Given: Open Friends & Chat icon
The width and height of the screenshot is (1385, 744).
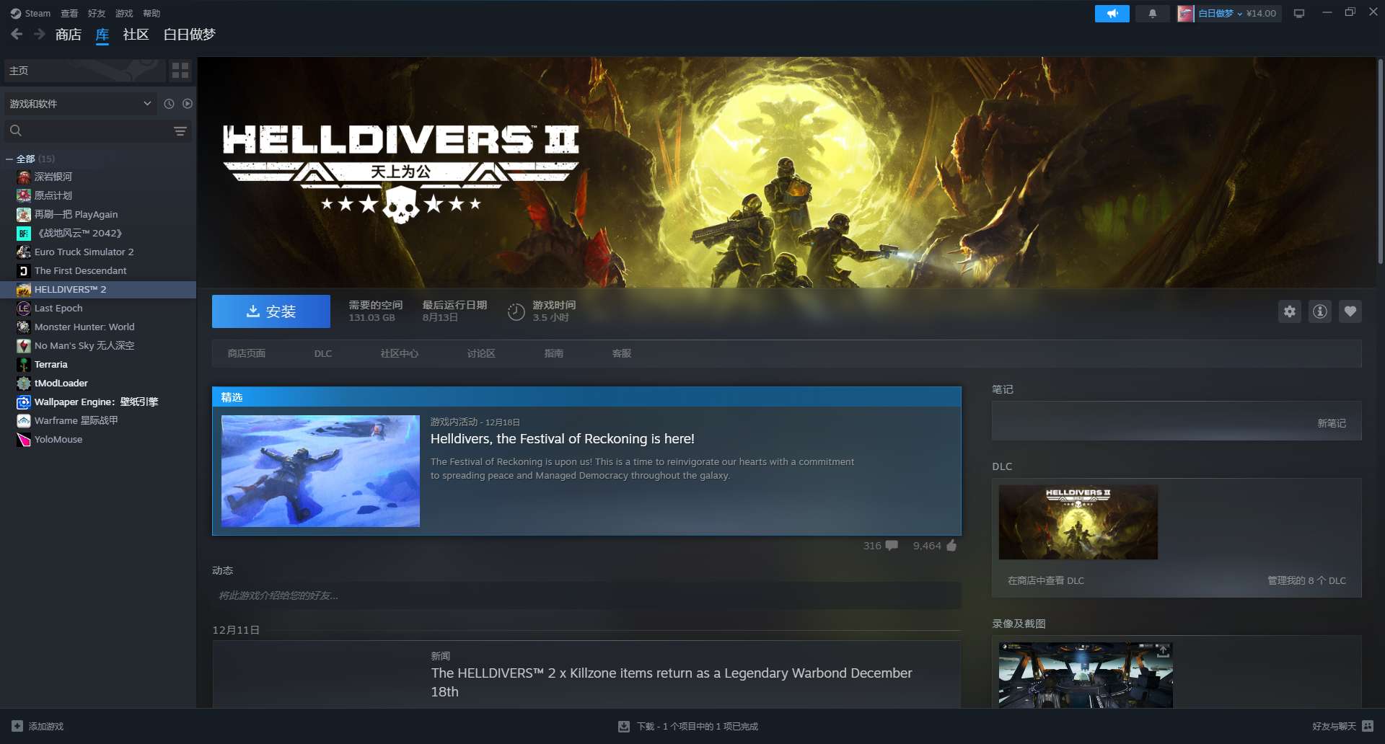Looking at the screenshot, I should [x=1368, y=726].
